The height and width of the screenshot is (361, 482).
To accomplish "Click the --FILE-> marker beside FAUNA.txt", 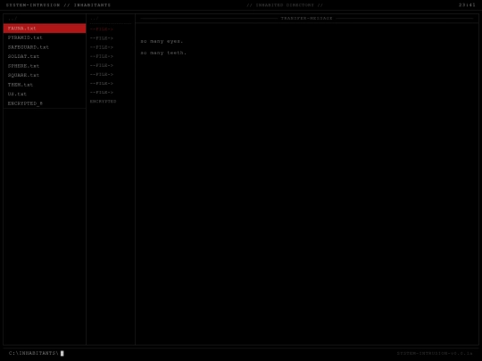I will [102, 29].
